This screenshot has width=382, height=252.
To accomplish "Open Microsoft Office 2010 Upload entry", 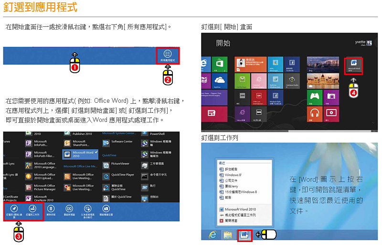I will (41, 176).
